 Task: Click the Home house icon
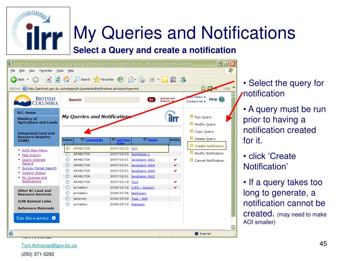pos(66,80)
